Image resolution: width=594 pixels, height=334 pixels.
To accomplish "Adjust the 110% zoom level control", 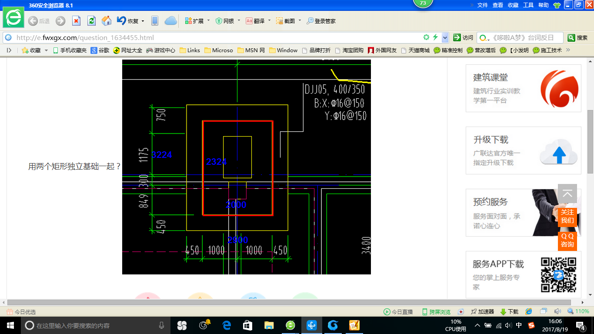I will coord(578,312).
